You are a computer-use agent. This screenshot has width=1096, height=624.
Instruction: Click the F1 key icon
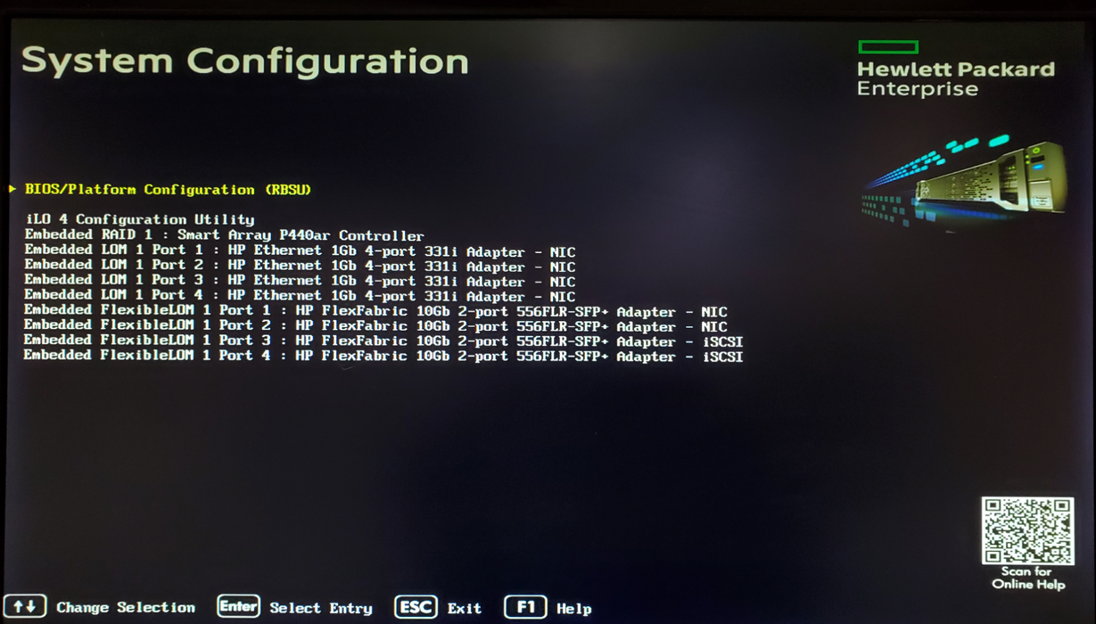[x=525, y=607]
